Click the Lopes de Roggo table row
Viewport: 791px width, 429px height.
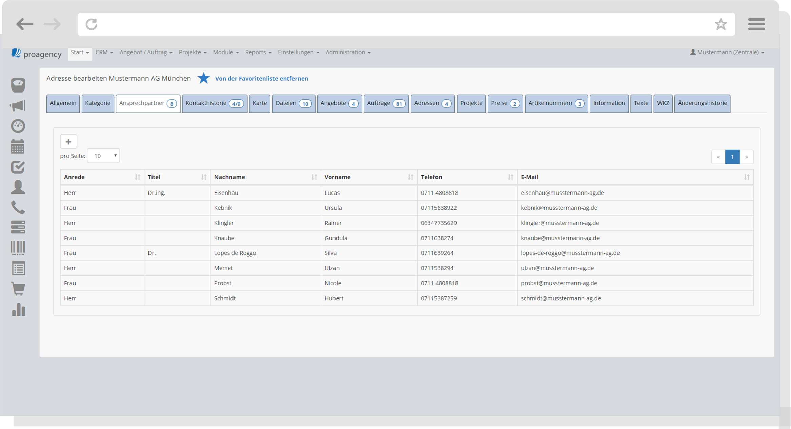click(235, 253)
